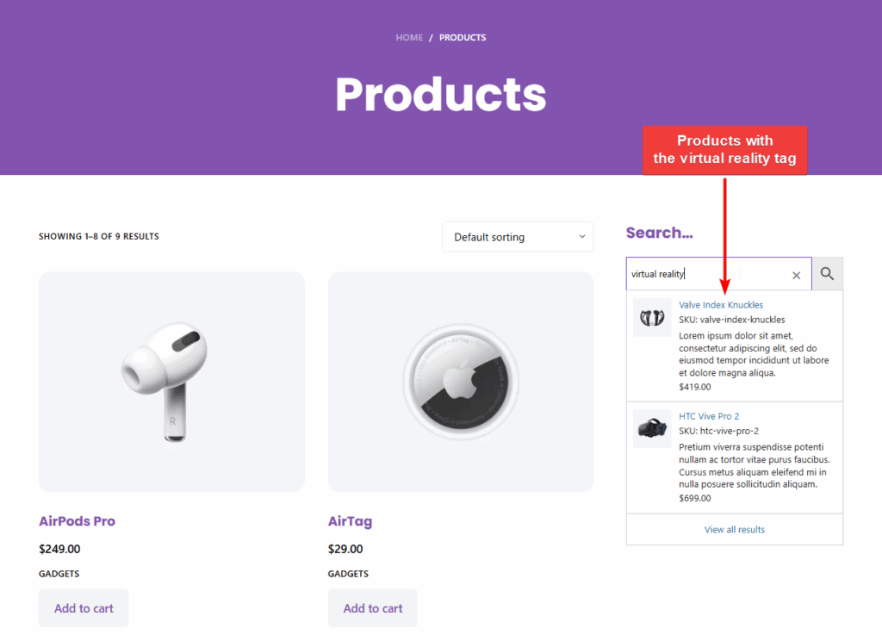
Task: Click View all results
Action: pos(734,529)
